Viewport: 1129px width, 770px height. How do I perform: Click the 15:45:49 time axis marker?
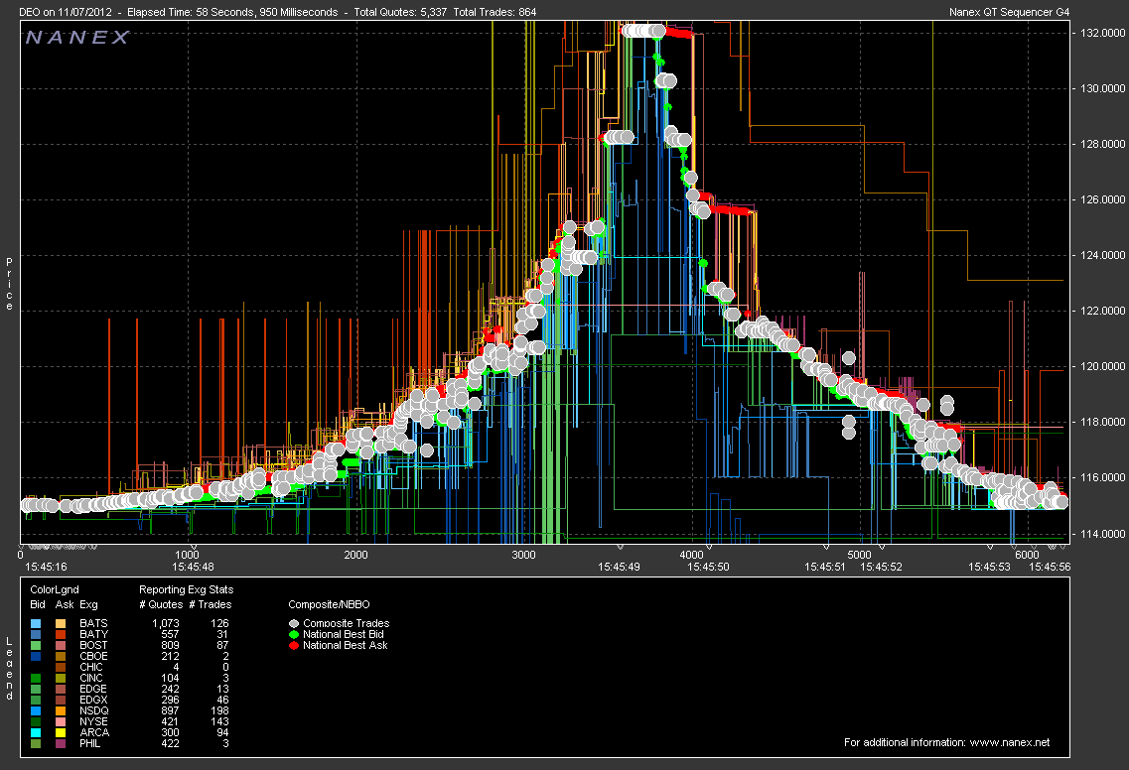pos(621,567)
